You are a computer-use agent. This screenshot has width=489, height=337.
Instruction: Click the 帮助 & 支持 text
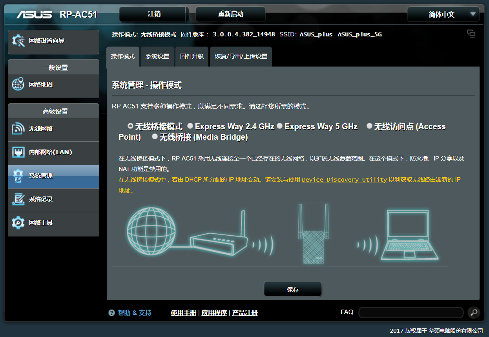pyautogui.click(x=135, y=313)
